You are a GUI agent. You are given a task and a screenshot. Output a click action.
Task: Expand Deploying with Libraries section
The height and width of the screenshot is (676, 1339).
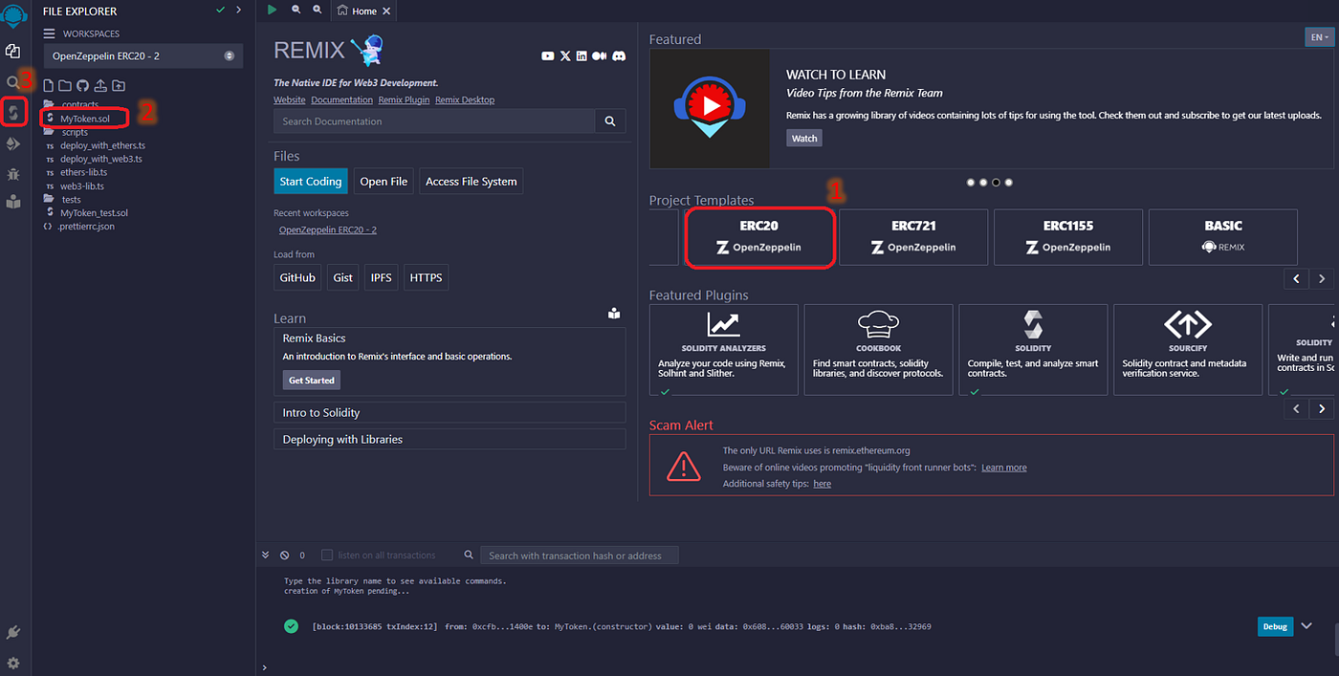(x=450, y=439)
